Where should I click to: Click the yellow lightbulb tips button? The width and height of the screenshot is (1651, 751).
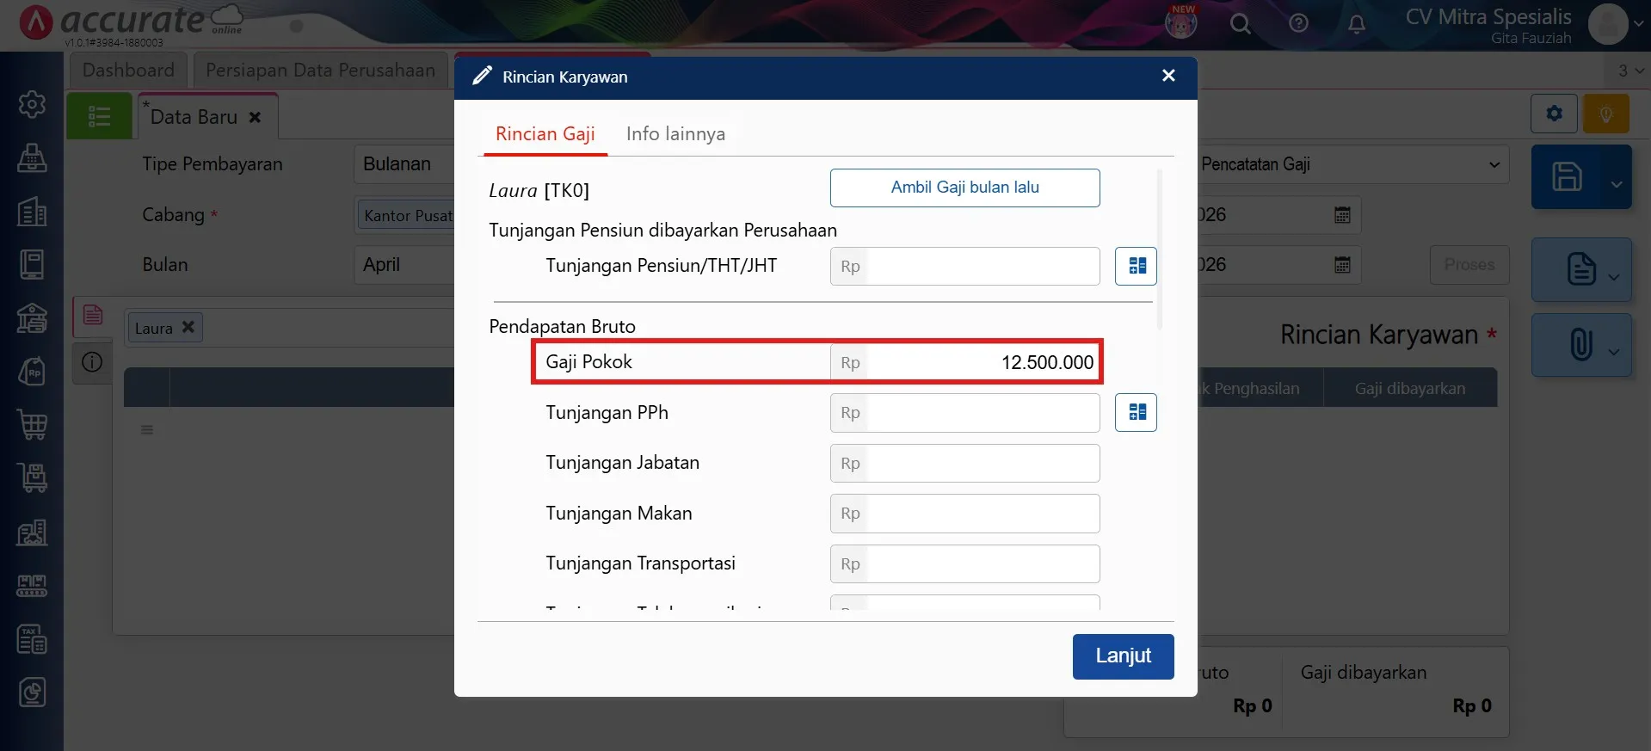(1605, 114)
